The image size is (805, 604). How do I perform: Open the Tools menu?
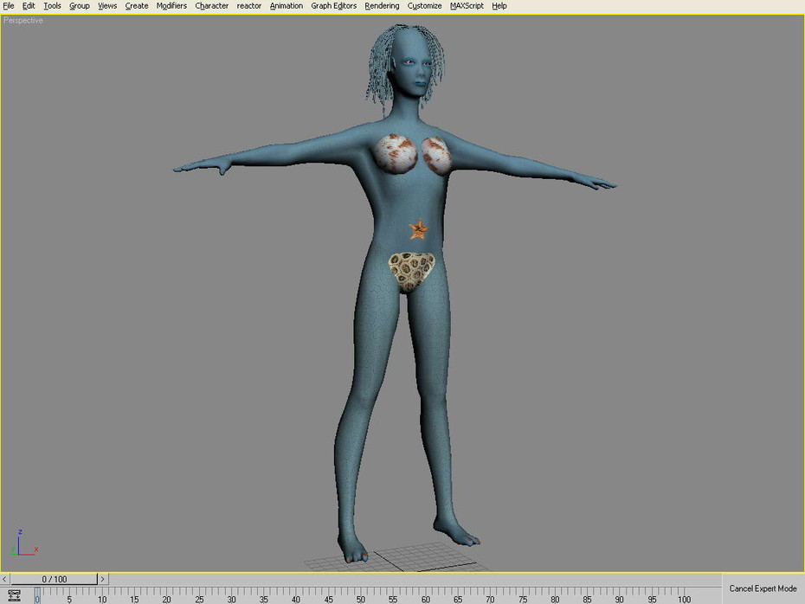52,6
